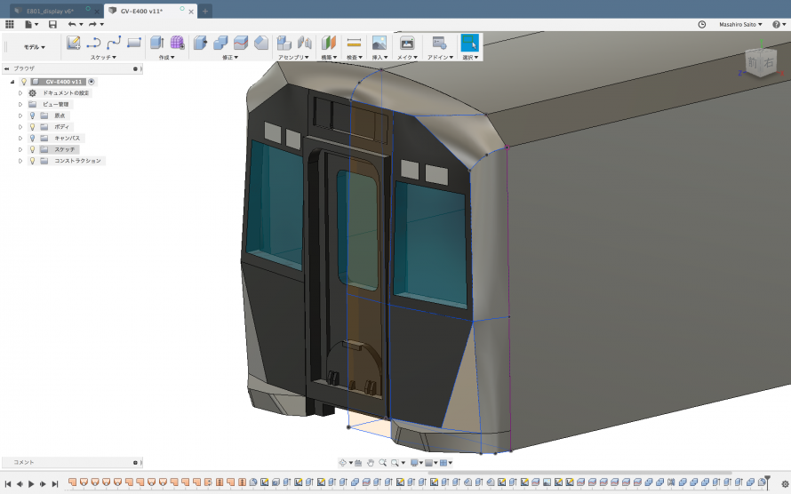
Task: Open the モデル workspace dropdown
Action: click(35, 47)
